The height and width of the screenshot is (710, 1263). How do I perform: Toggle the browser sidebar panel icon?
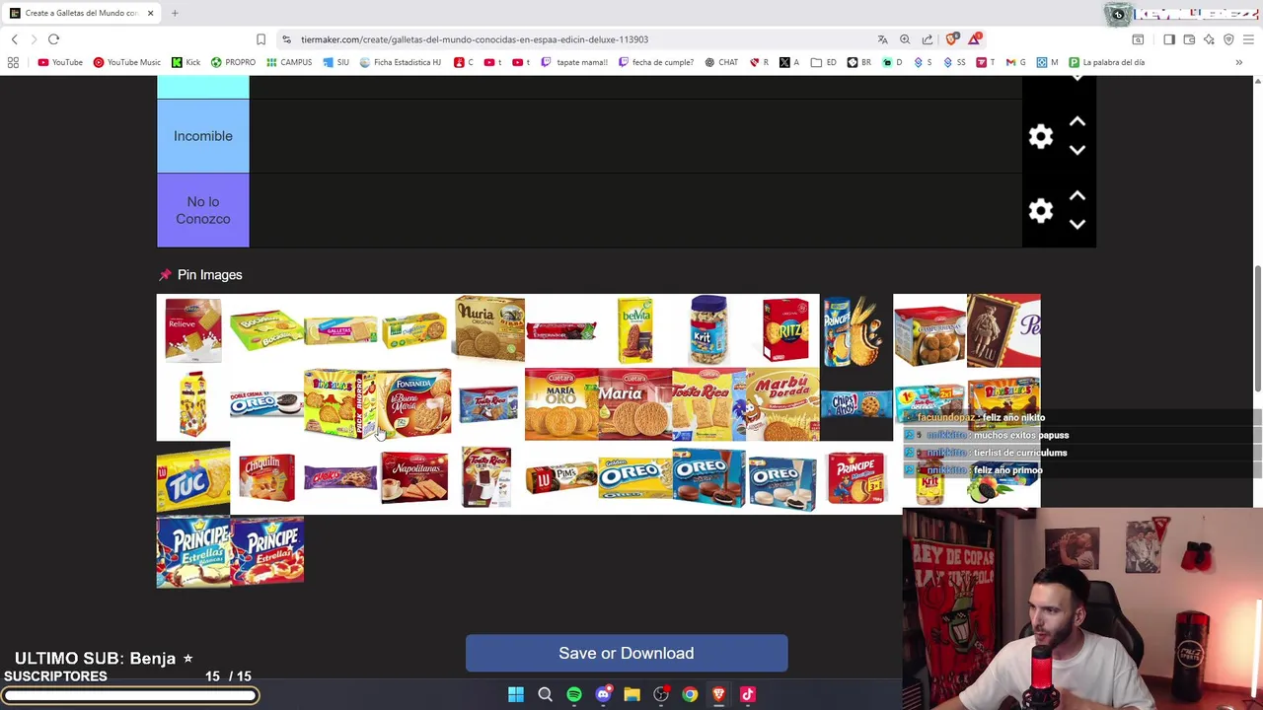click(x=1169, y=39)
